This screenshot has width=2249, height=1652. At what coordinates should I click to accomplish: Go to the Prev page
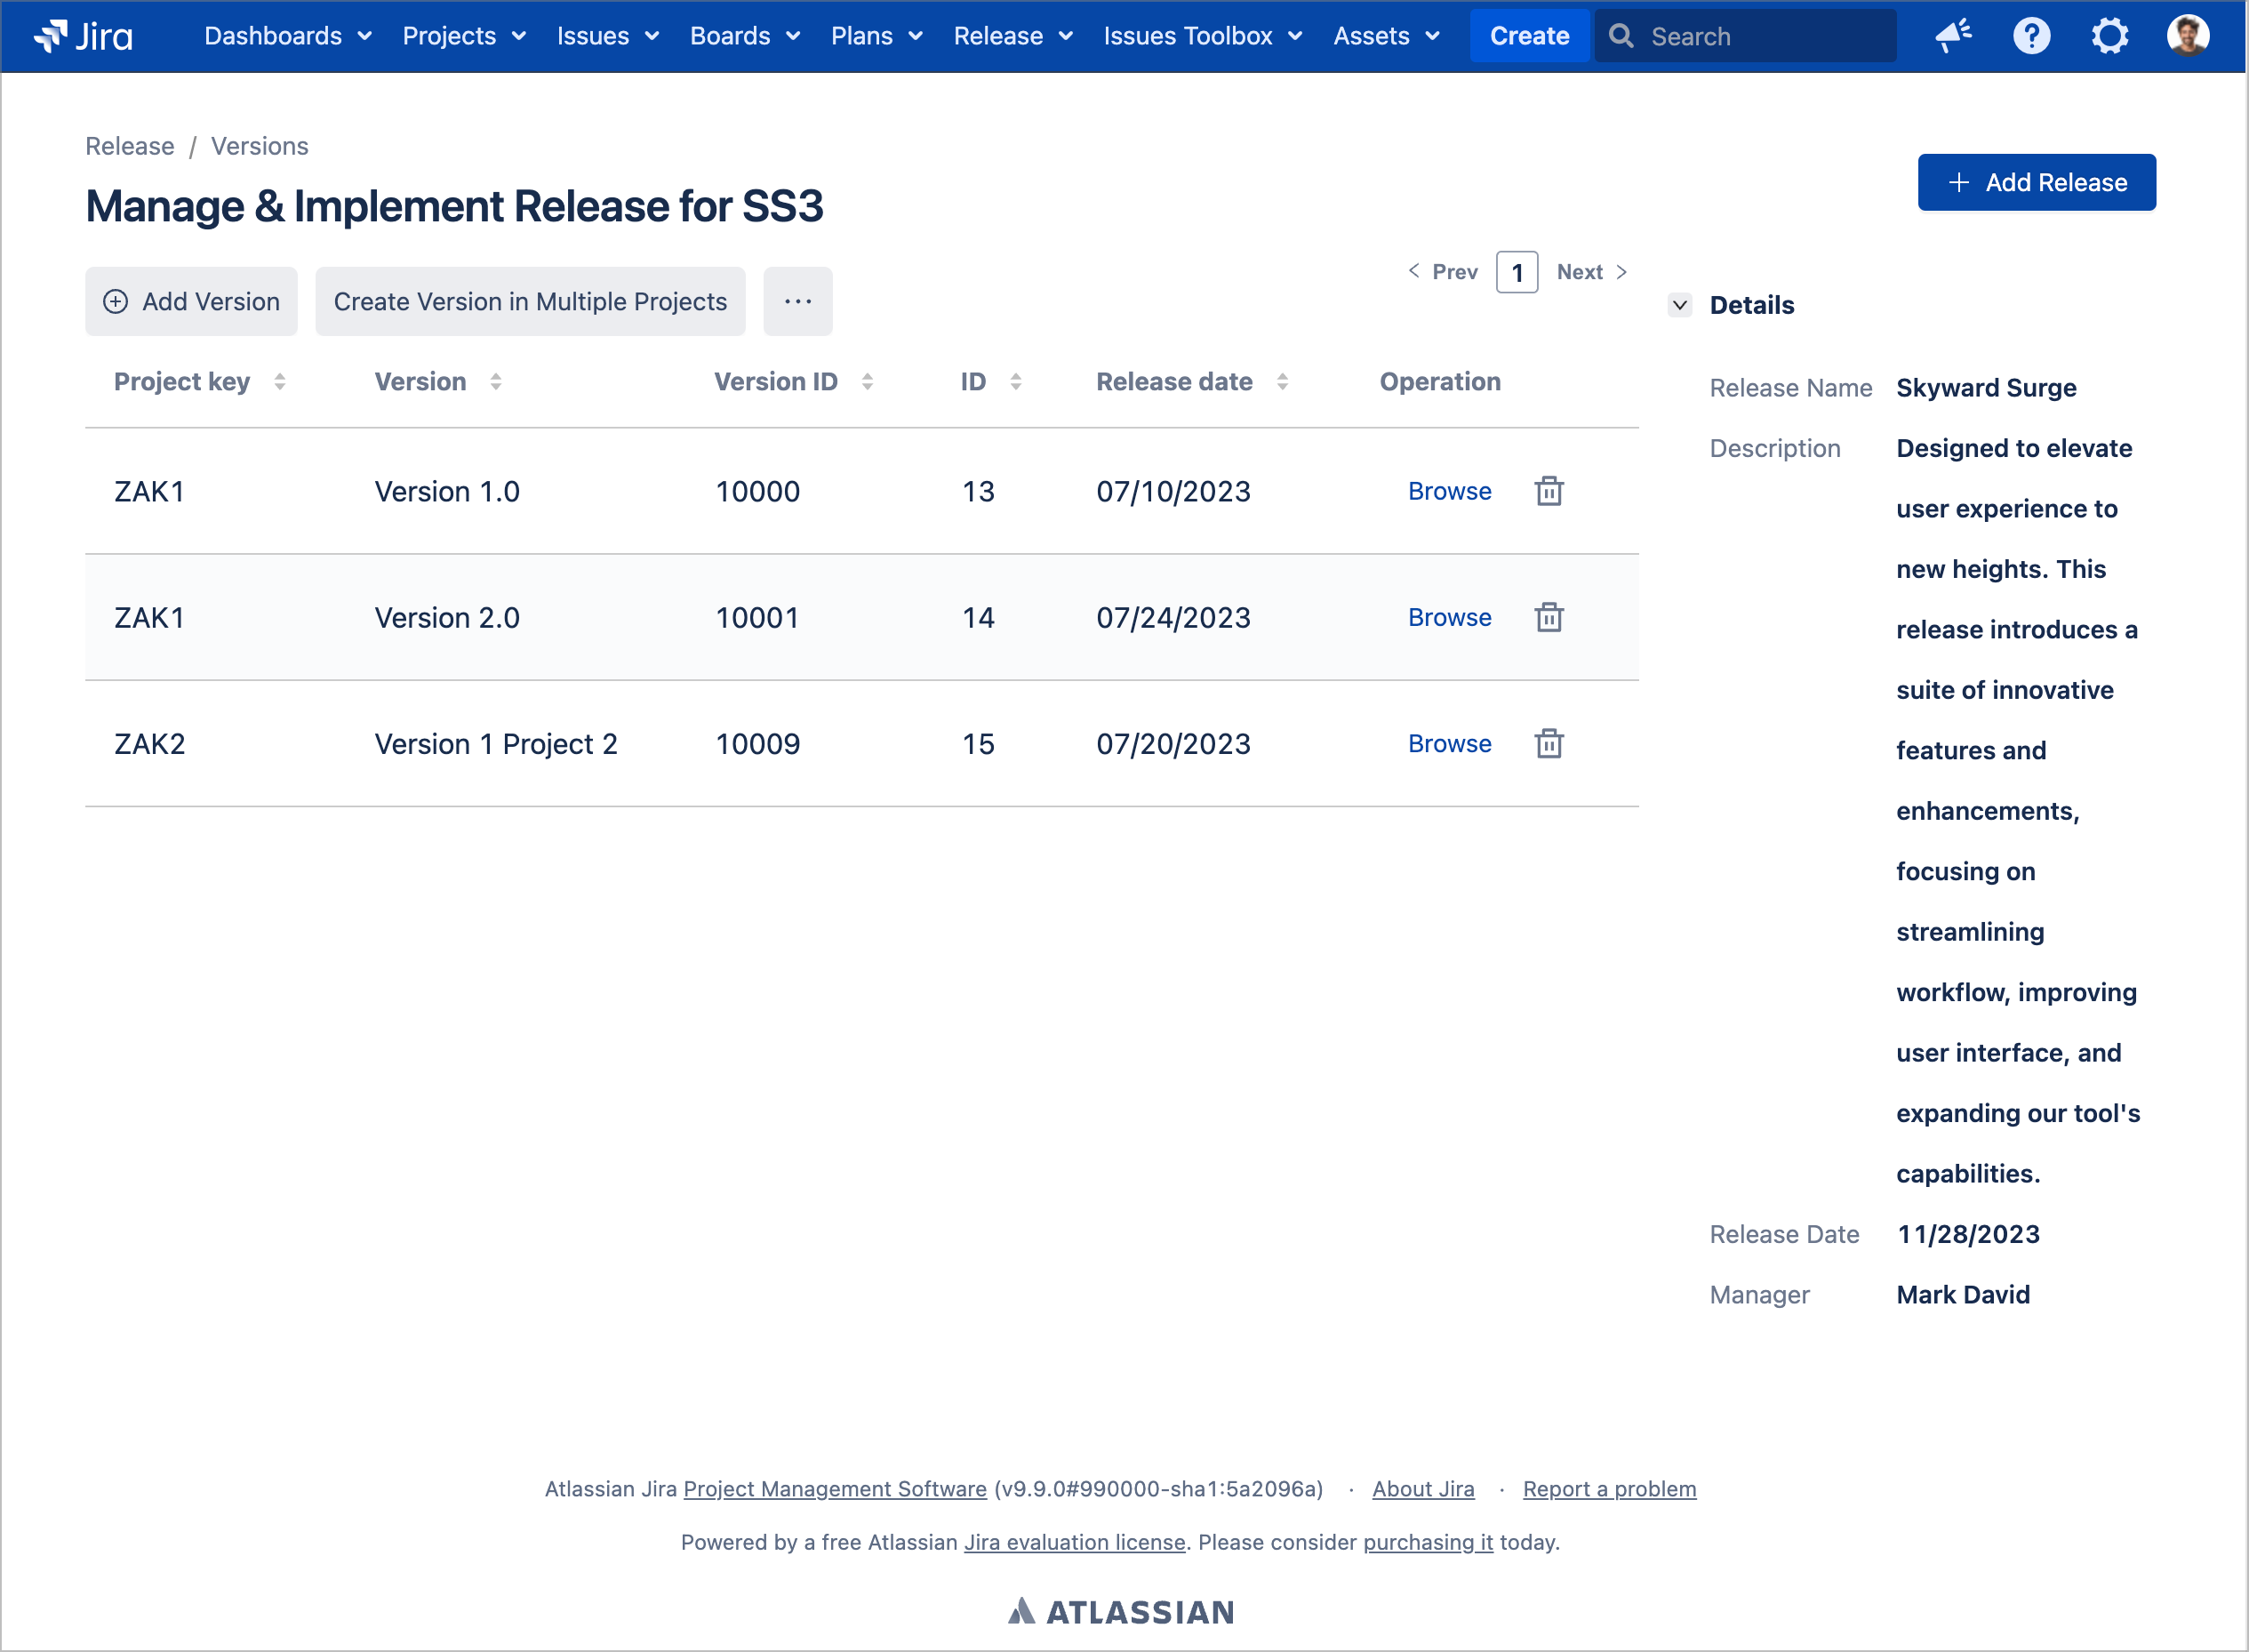(1443, 272)
